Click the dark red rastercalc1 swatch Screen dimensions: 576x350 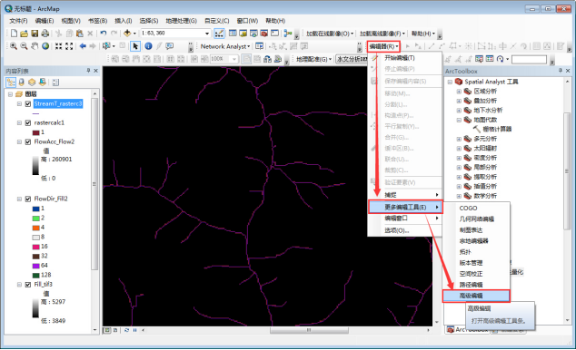[x=35, y=132]
